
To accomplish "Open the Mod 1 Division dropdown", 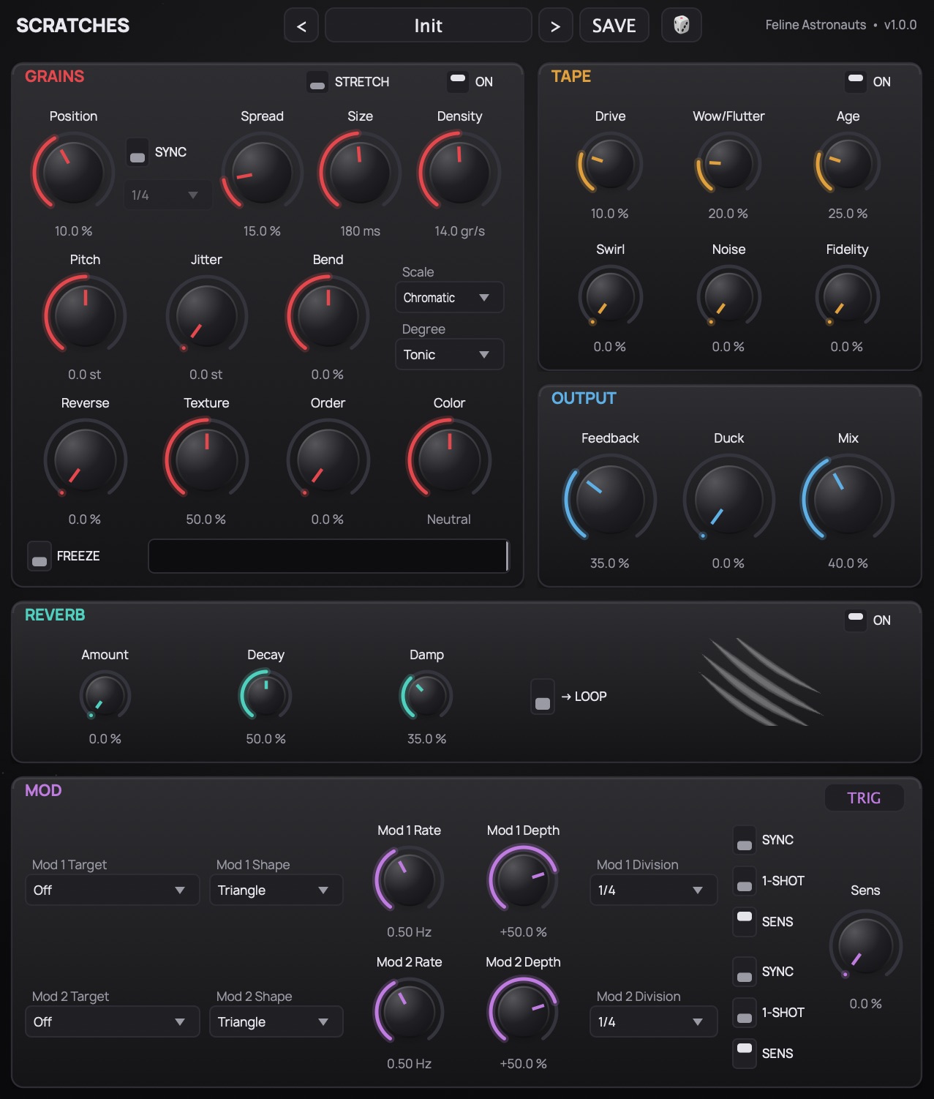I will pos(653,890).
